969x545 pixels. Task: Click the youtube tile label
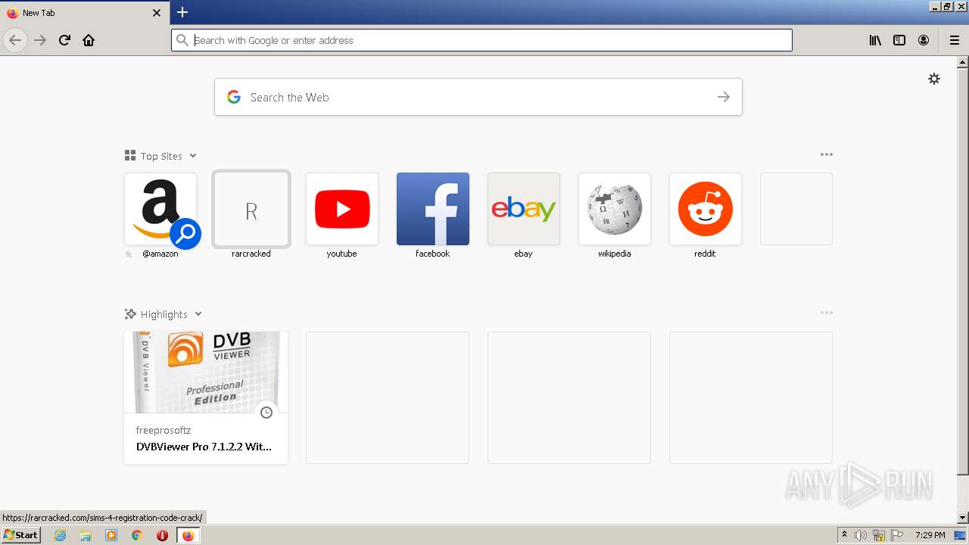tap(341, 254)
